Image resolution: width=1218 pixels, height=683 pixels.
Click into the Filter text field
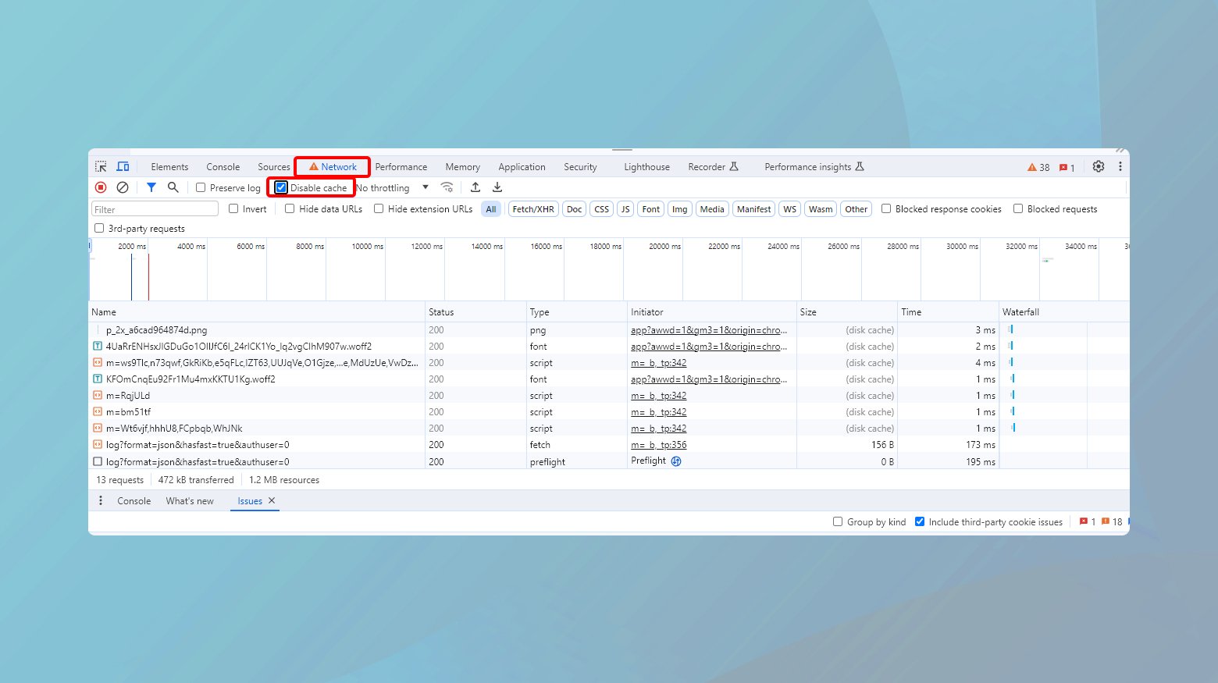(x=155, y=209)
